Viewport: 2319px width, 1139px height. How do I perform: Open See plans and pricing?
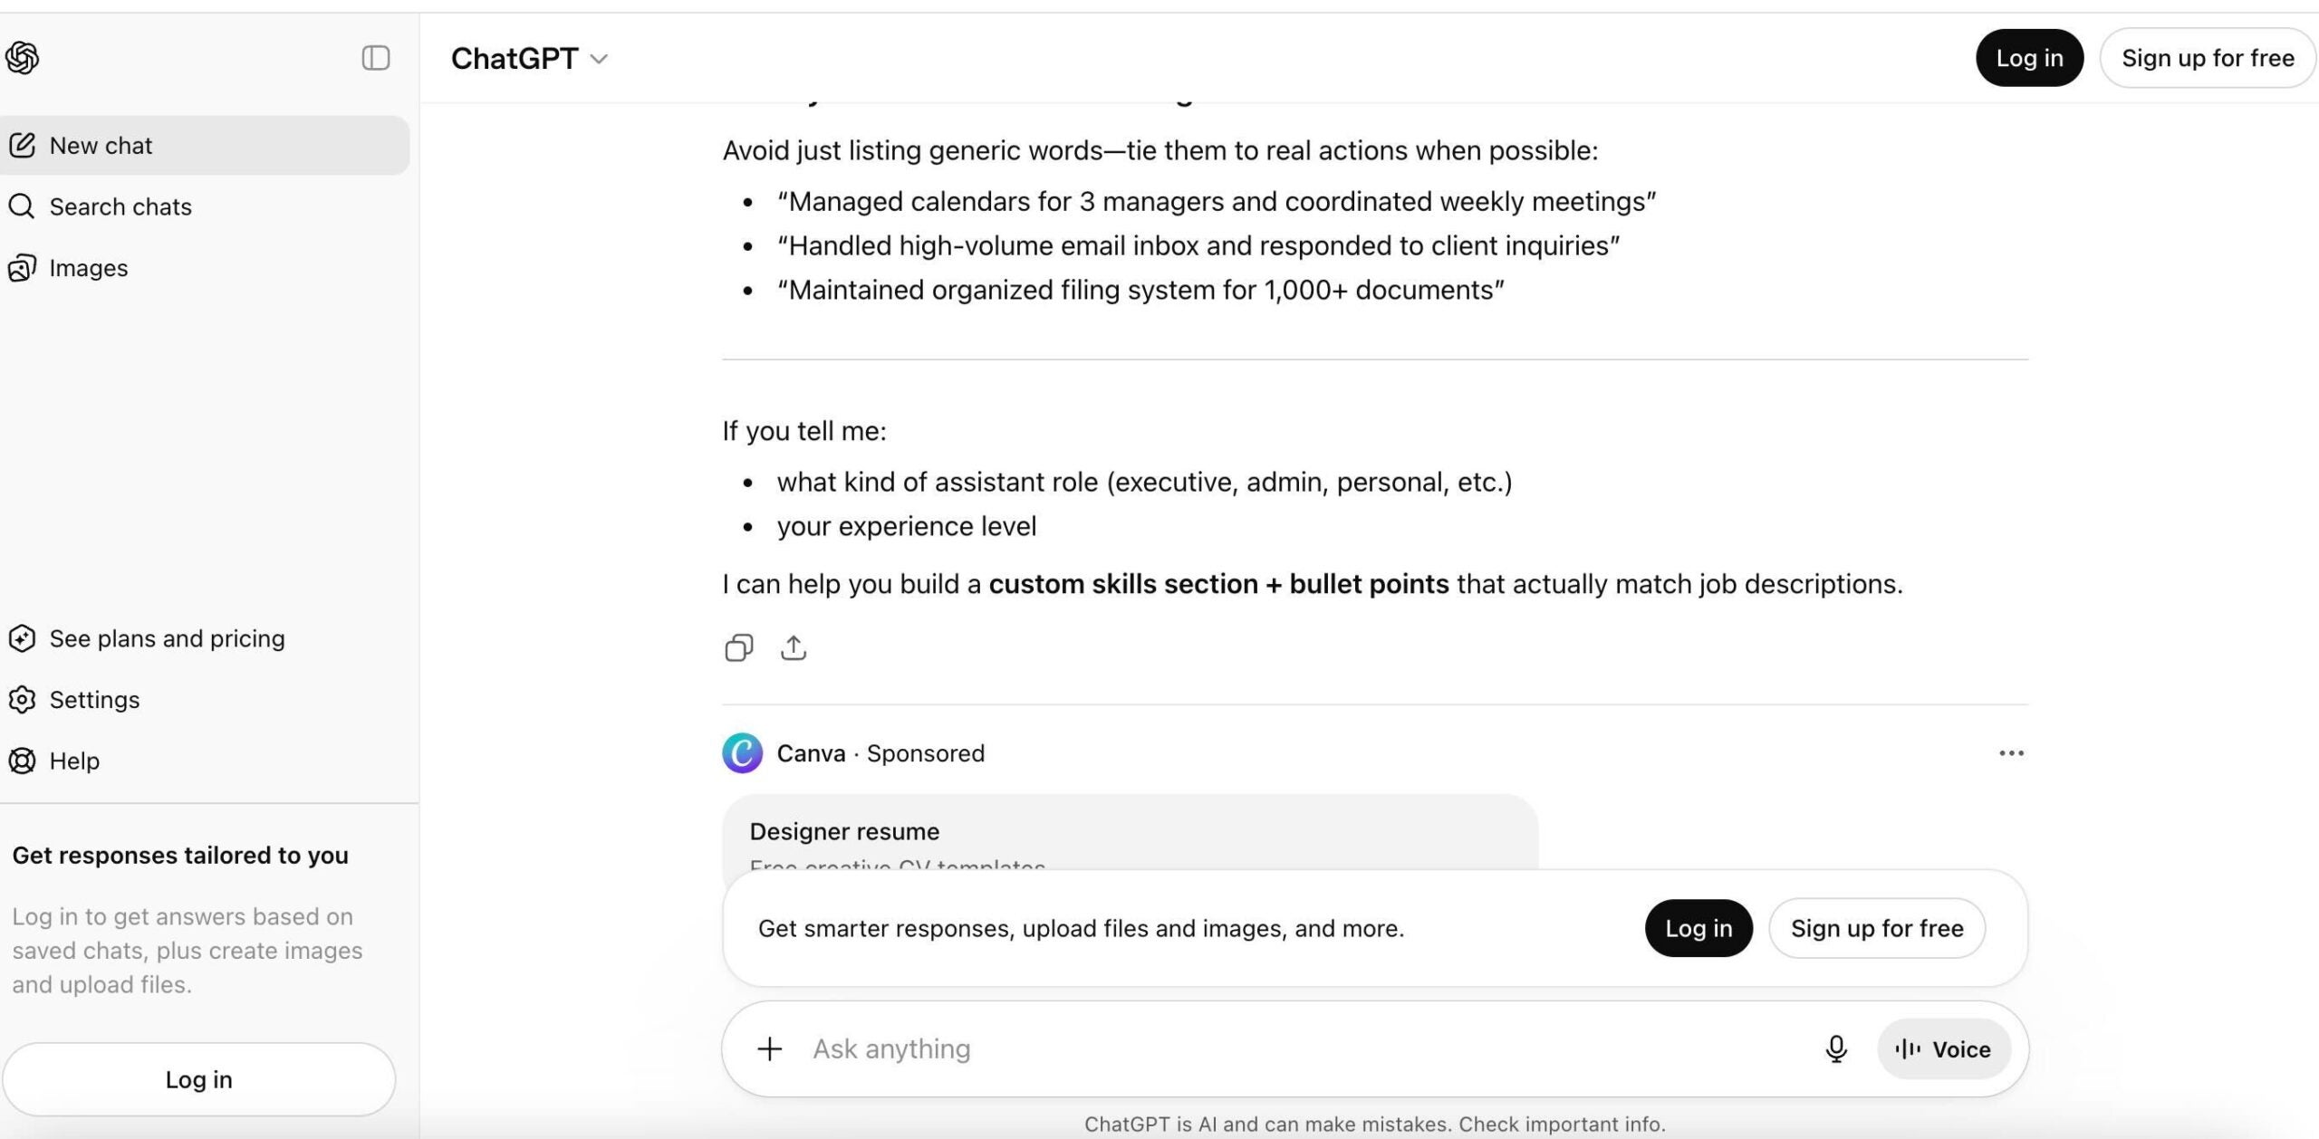pos(167,638)
